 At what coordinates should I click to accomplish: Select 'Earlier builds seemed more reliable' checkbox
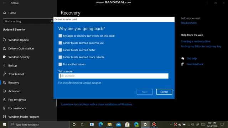pyautogui.click(x=60, y=57)
